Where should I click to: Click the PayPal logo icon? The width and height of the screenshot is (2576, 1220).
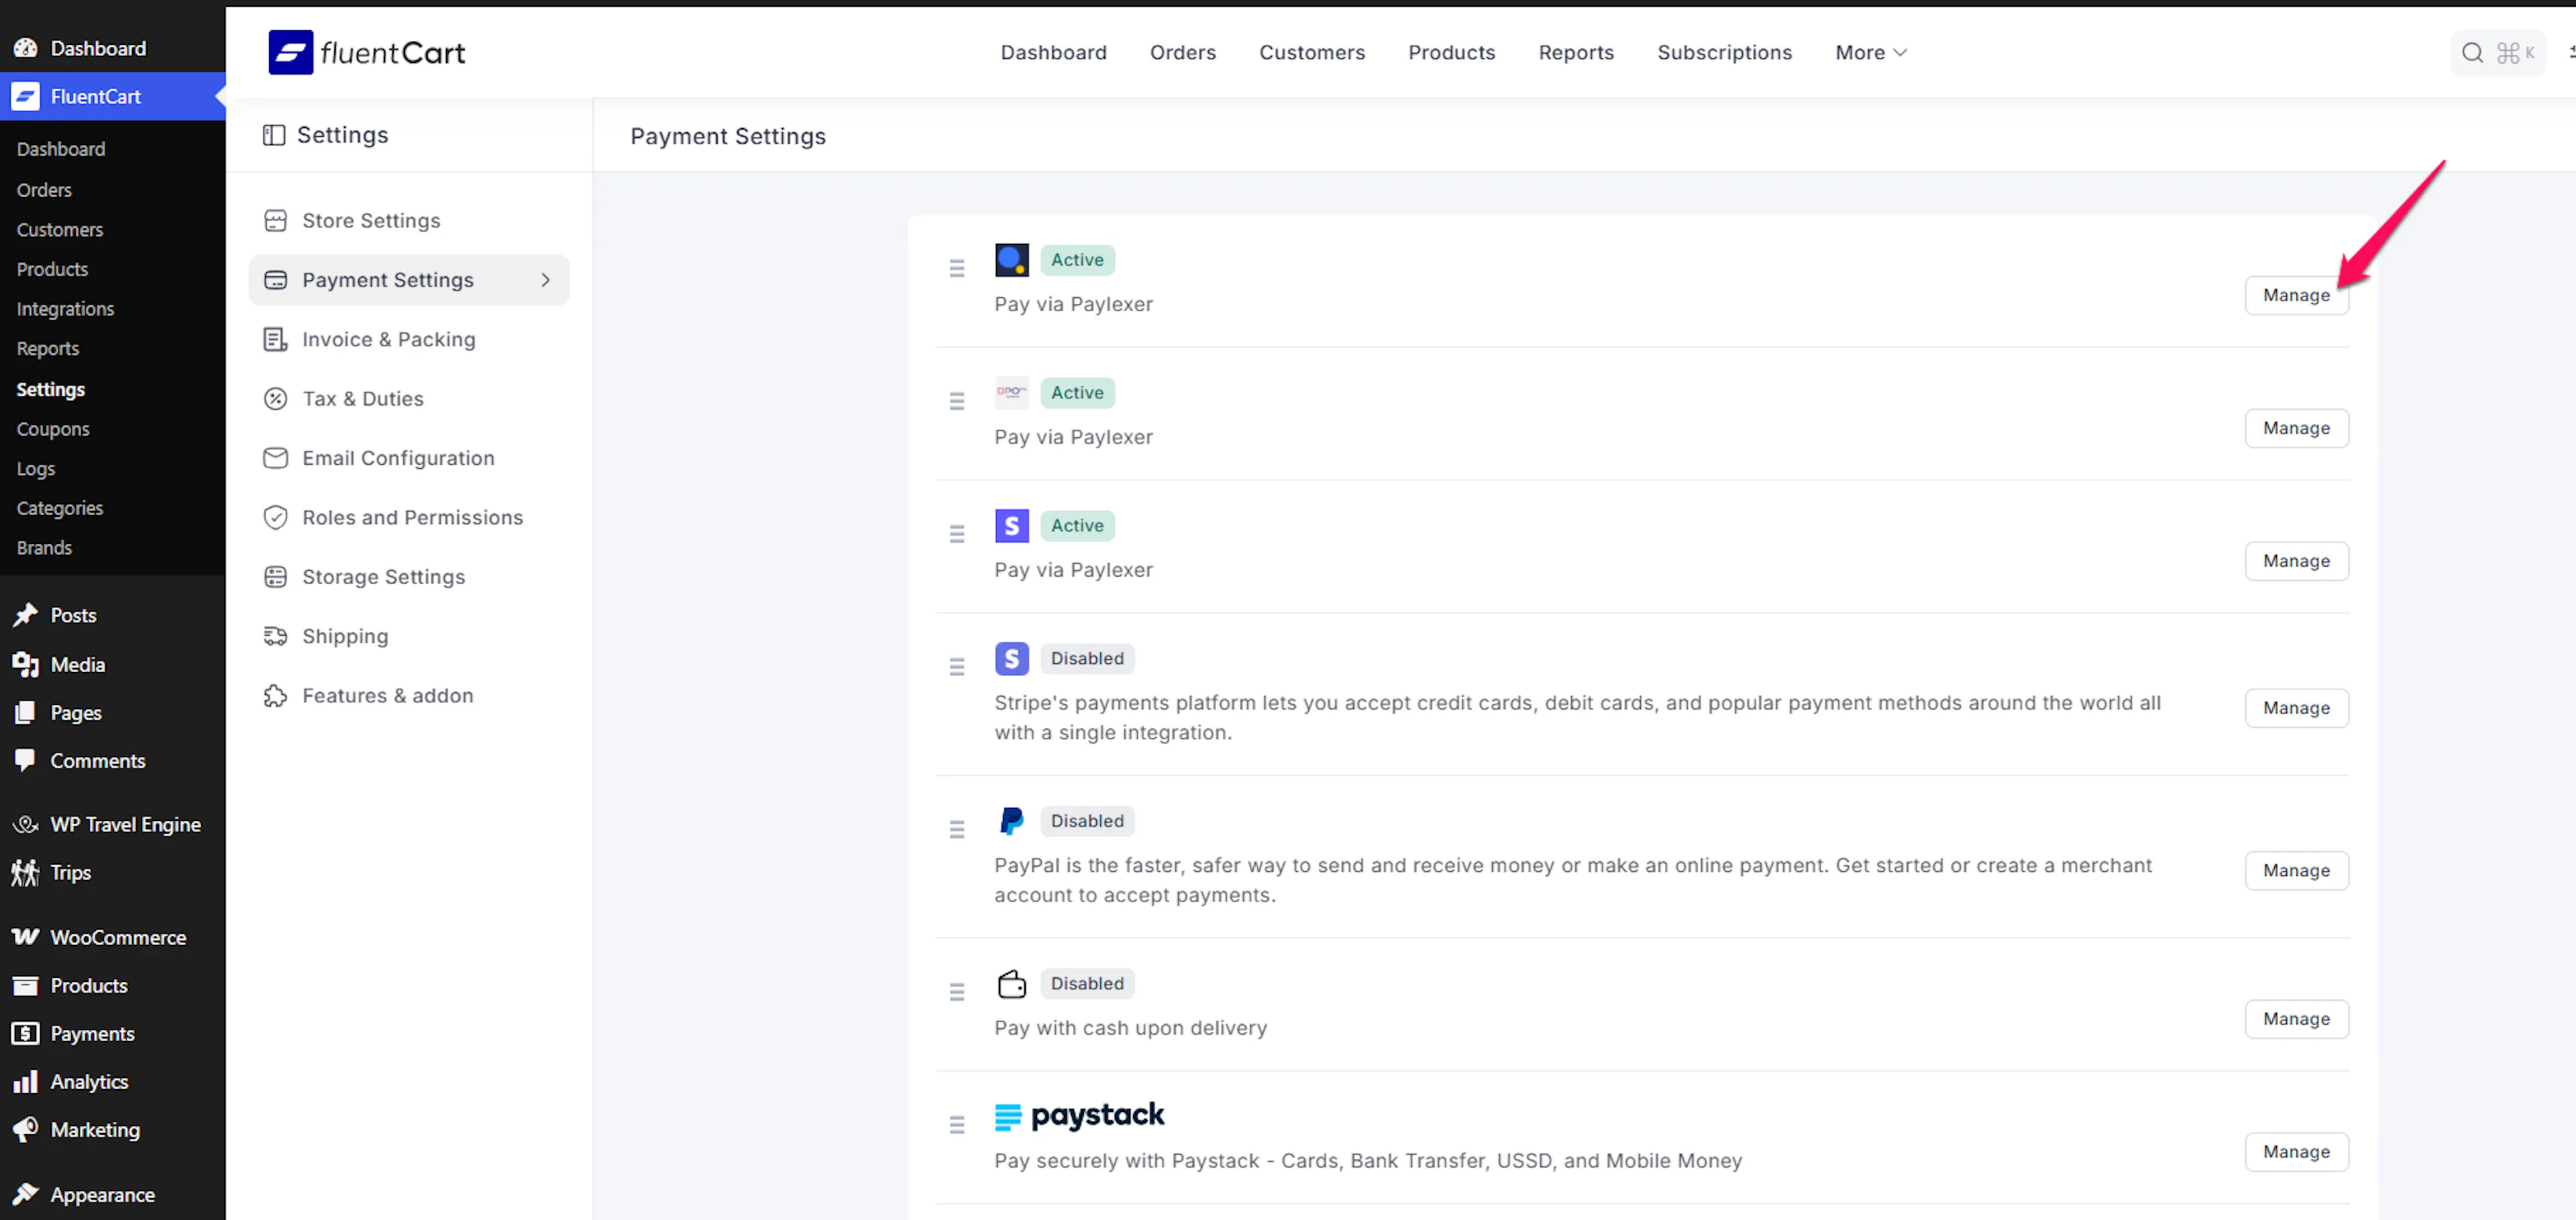tap(1011, 821)
